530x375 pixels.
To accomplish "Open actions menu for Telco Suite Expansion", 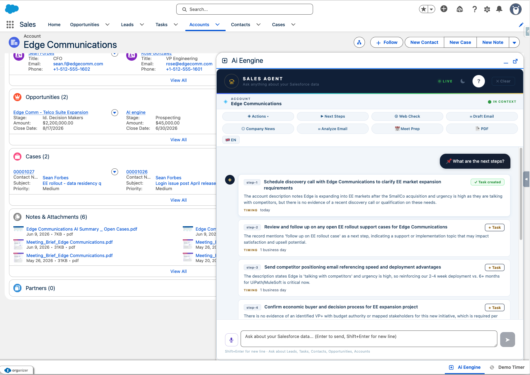I will (x=115, y=113).
